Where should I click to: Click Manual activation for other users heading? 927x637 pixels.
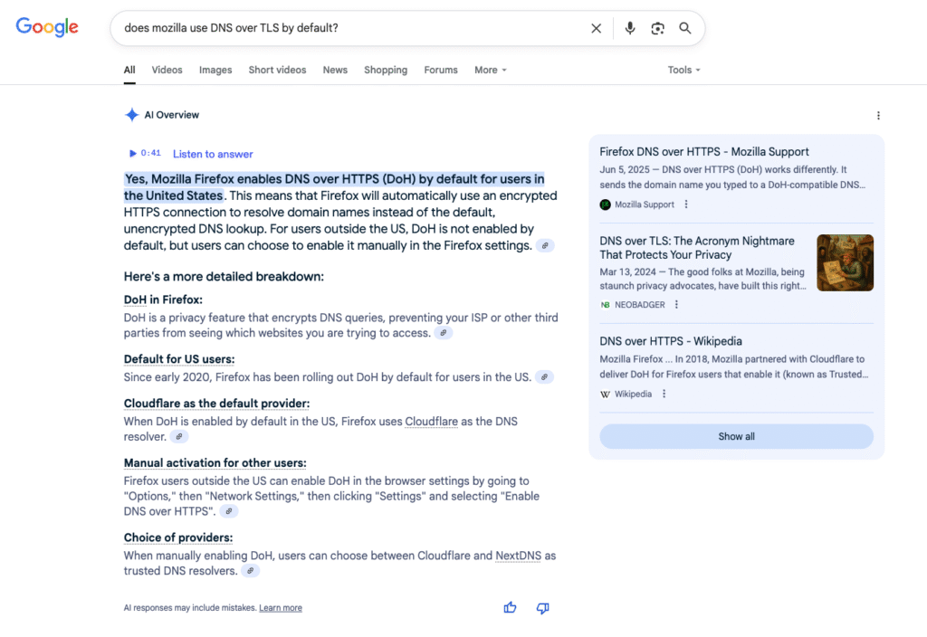pyautogui.click(x=215, y=462)
